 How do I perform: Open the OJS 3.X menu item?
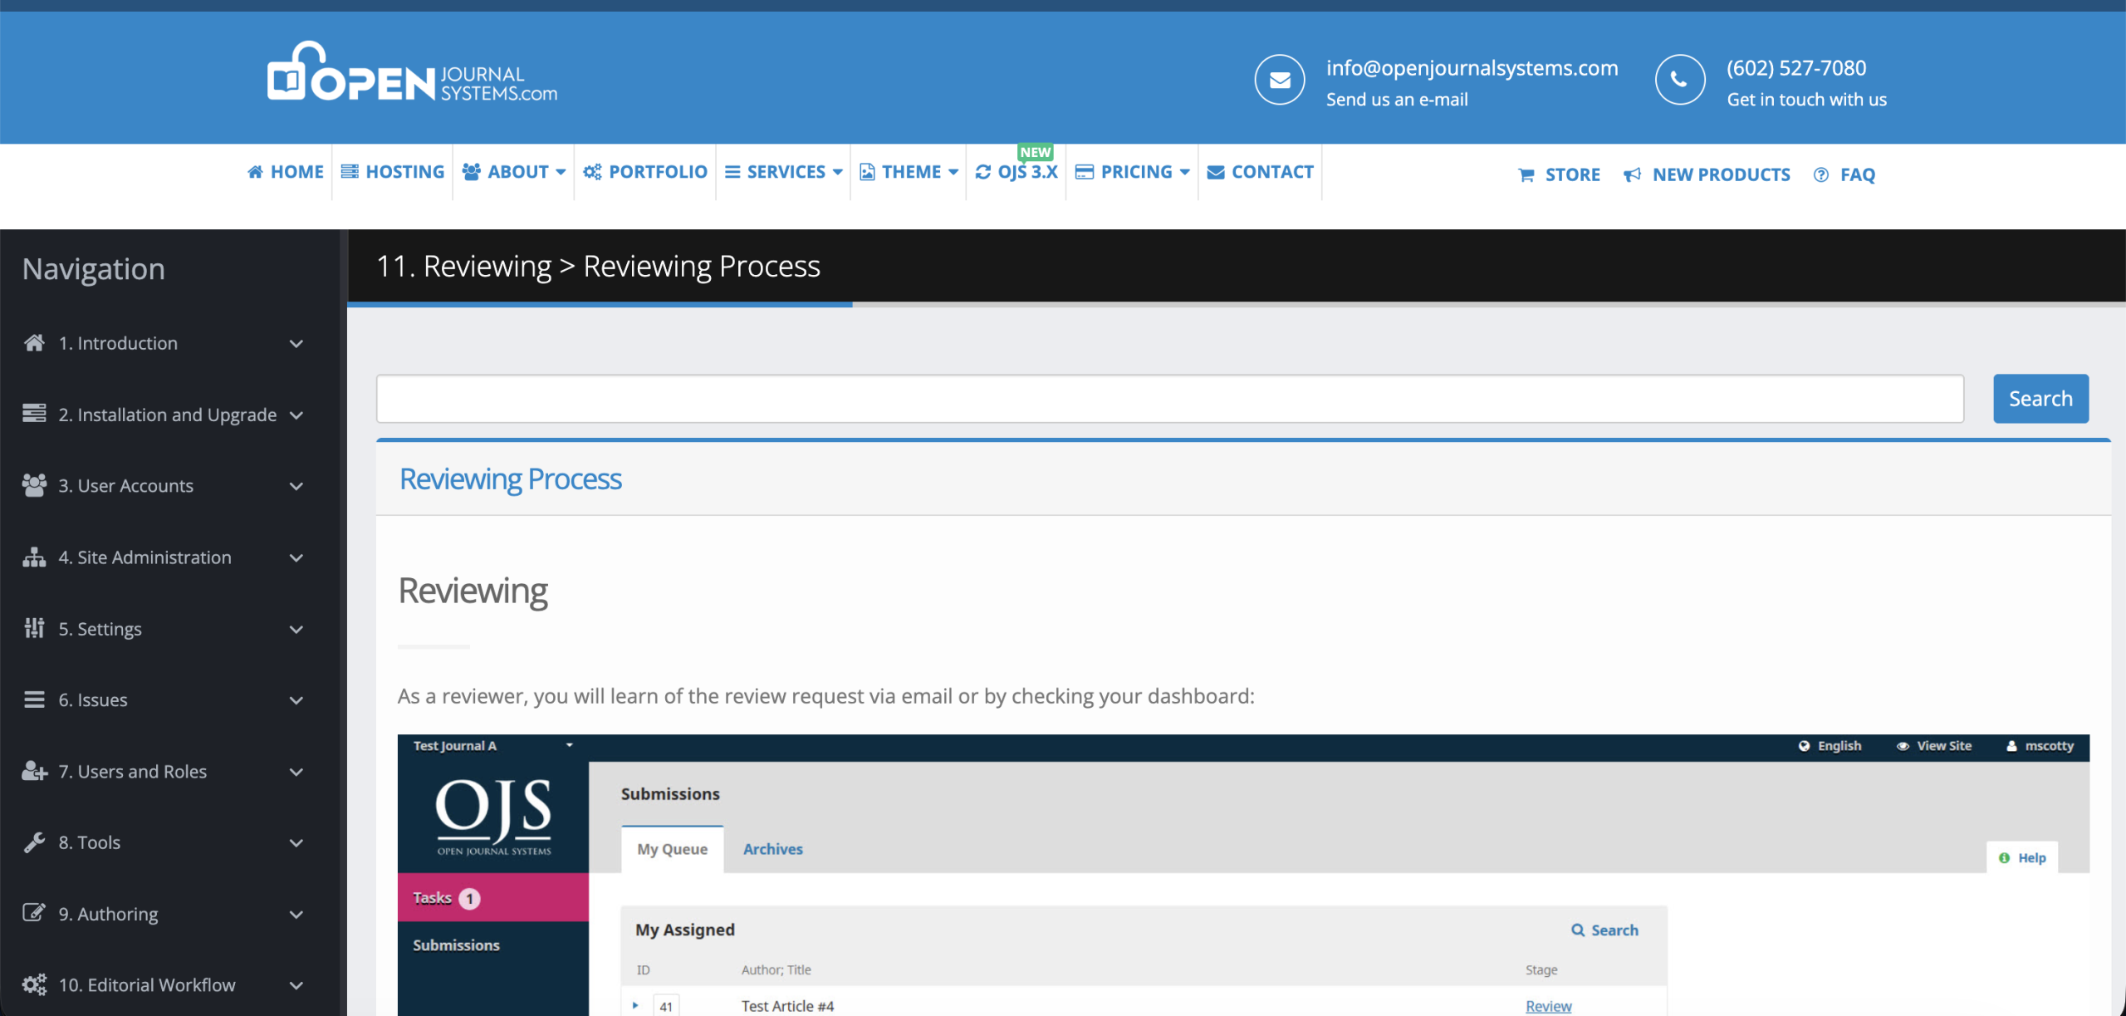point(1016,172)
